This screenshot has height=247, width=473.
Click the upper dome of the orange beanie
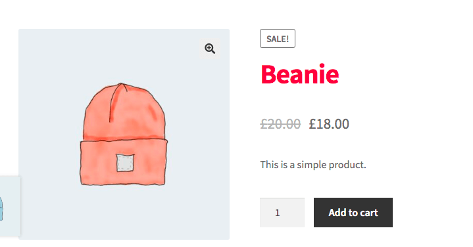pyautogui.click(x=125, y=113)
